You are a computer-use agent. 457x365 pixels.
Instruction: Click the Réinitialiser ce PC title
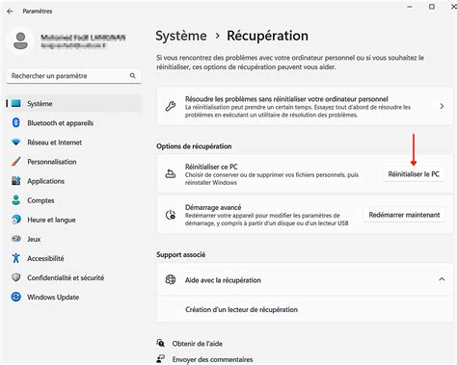pyautogui.click(x=211, y=167)
